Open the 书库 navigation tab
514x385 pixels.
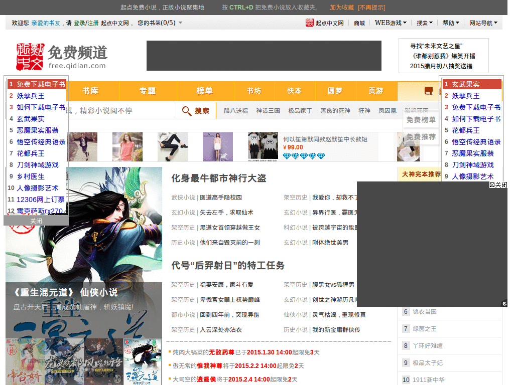90,91
